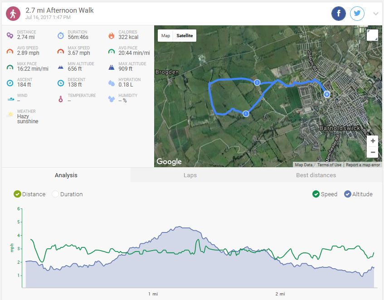Open the Best distances tab
Image resolution: width=384 pixels, height=300 pixels.
pos(316,175)
